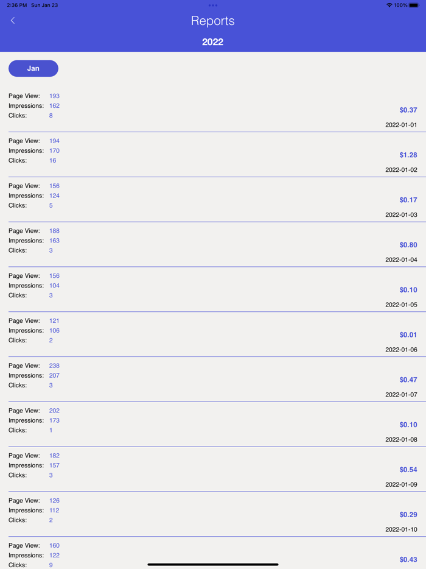Tap the 2:36 PM clock display

coord(13,5)
